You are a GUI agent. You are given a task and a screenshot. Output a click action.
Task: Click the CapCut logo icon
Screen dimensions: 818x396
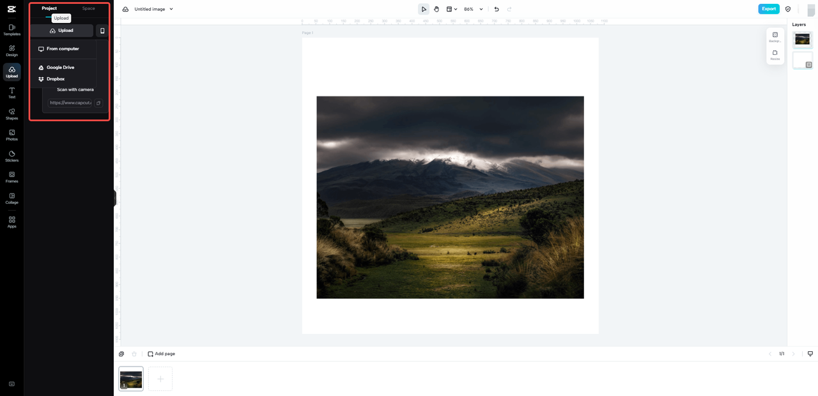(12, 9)
